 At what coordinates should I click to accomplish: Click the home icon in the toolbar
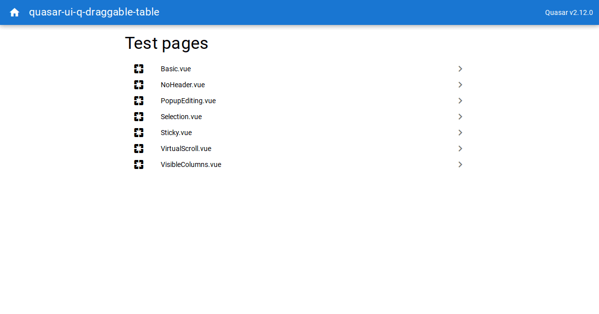click(x=14, y=12)
